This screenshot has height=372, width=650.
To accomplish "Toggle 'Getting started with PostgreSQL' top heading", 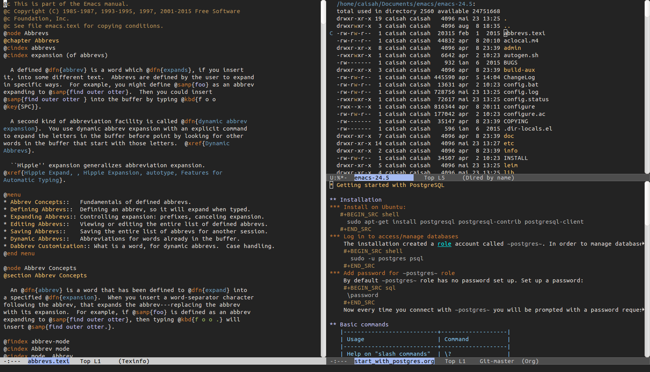I will tap(387, 185).
